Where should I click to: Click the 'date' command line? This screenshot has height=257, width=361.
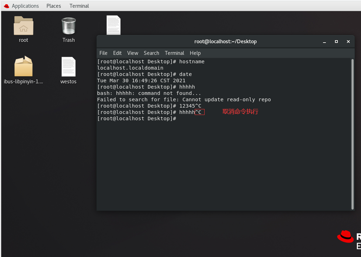[144, 74]
